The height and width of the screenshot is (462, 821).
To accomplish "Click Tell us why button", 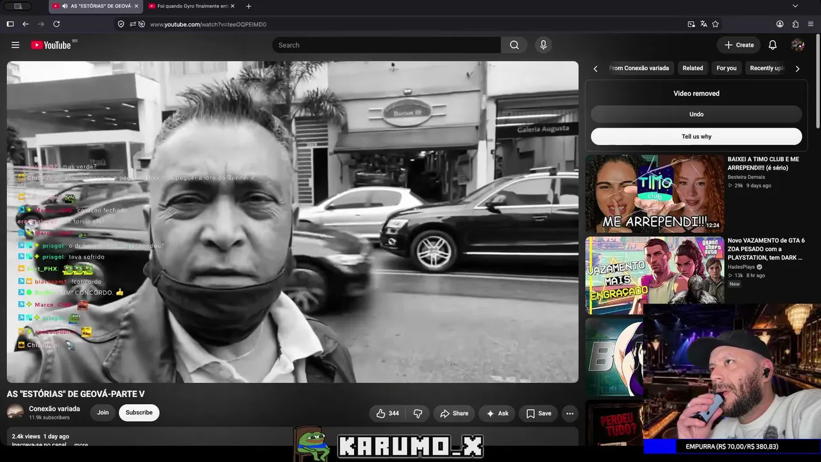I will coord(697,137).
